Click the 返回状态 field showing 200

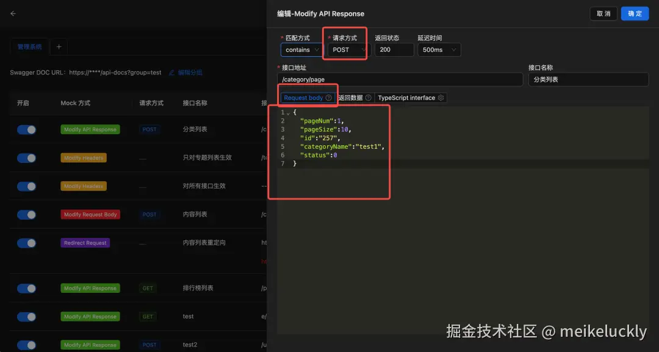[x=394, y=49]
